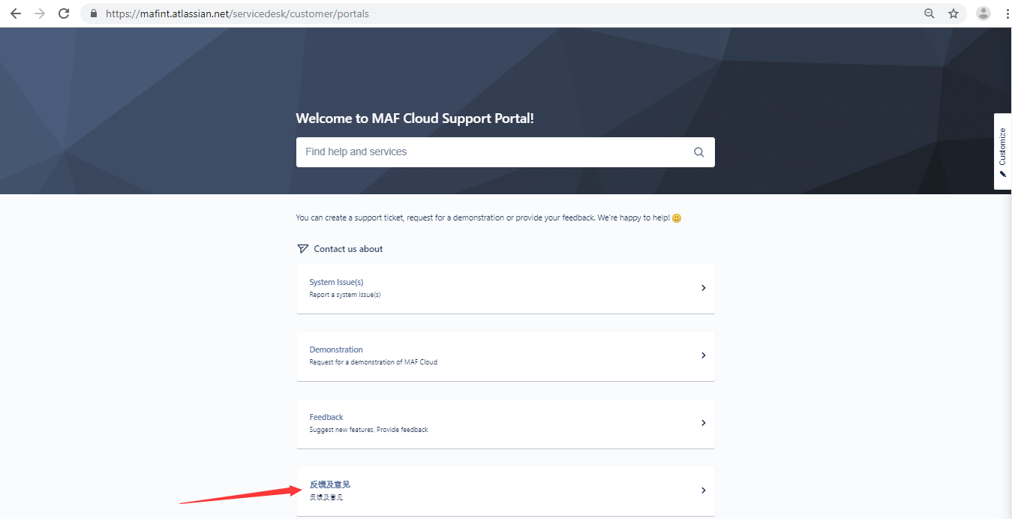Screen dimensions: 1012x519
Task: Click the search magnifier in the help box
Action: click(699, 152)
